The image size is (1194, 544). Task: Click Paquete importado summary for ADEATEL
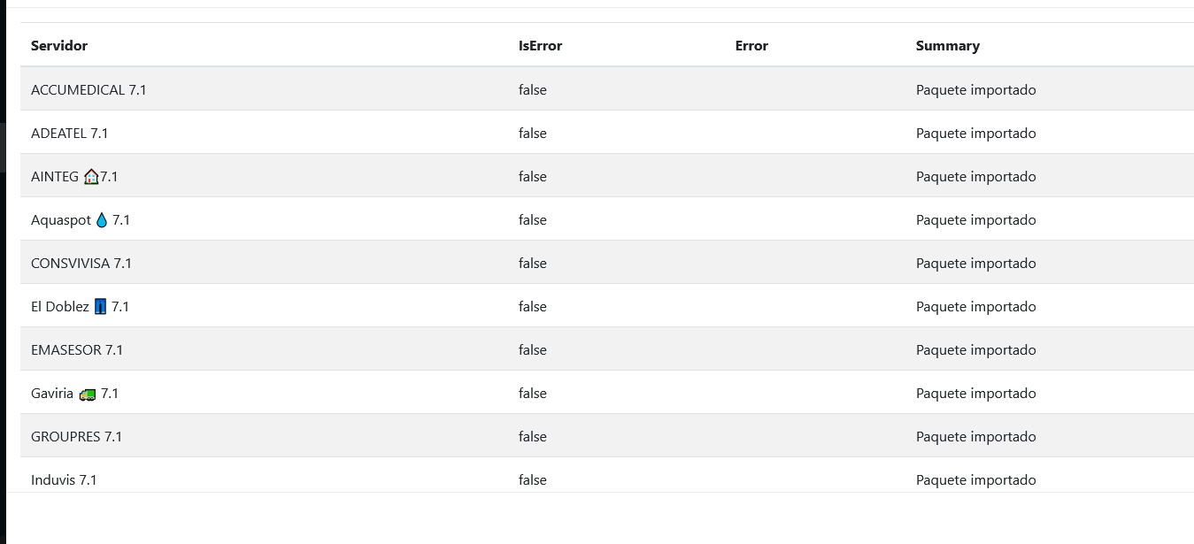tap(975, 134)
